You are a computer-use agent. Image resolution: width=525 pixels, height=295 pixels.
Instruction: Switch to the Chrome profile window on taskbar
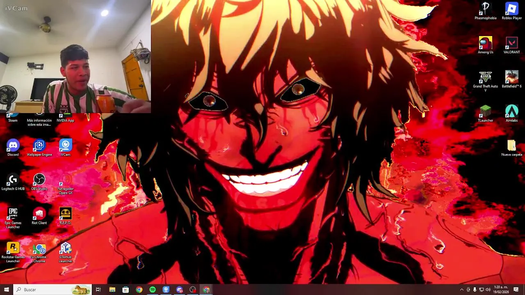206,290
